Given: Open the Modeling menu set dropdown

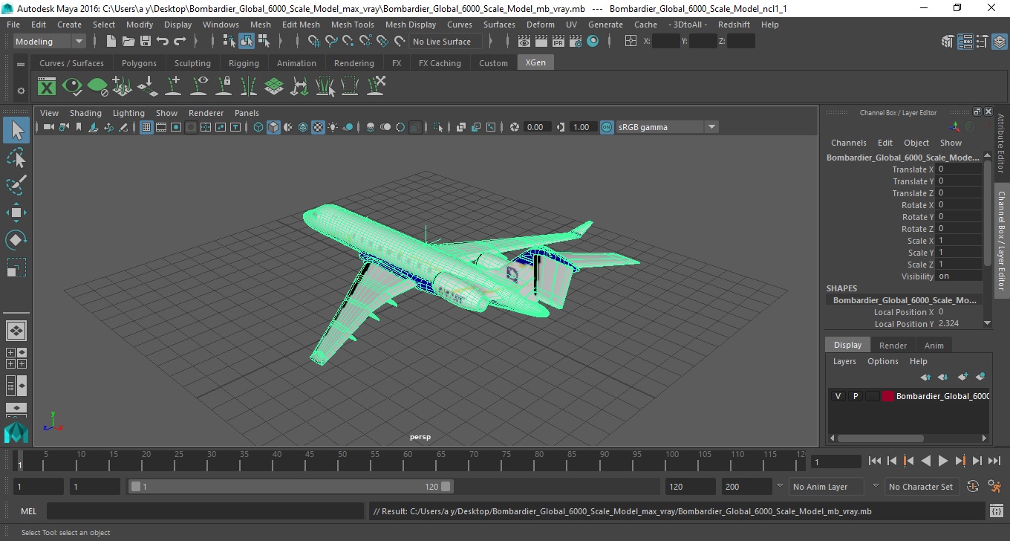Looking at the screenshot, I should click(x=50, y=42).
